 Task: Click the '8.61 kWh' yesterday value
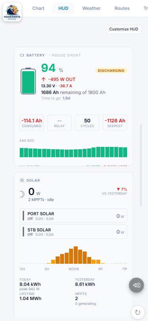tap(85, 284)
